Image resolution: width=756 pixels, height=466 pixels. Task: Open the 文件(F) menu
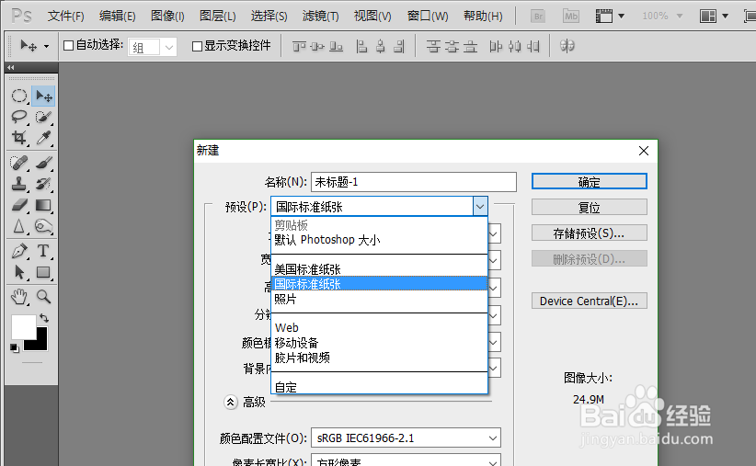pos(66,16)
